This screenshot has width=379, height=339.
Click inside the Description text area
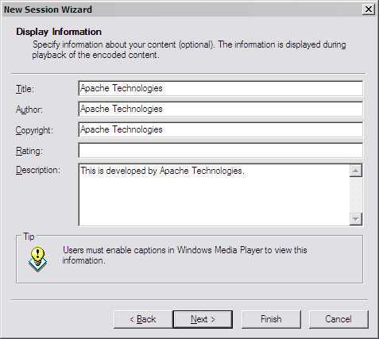[214, 195]
